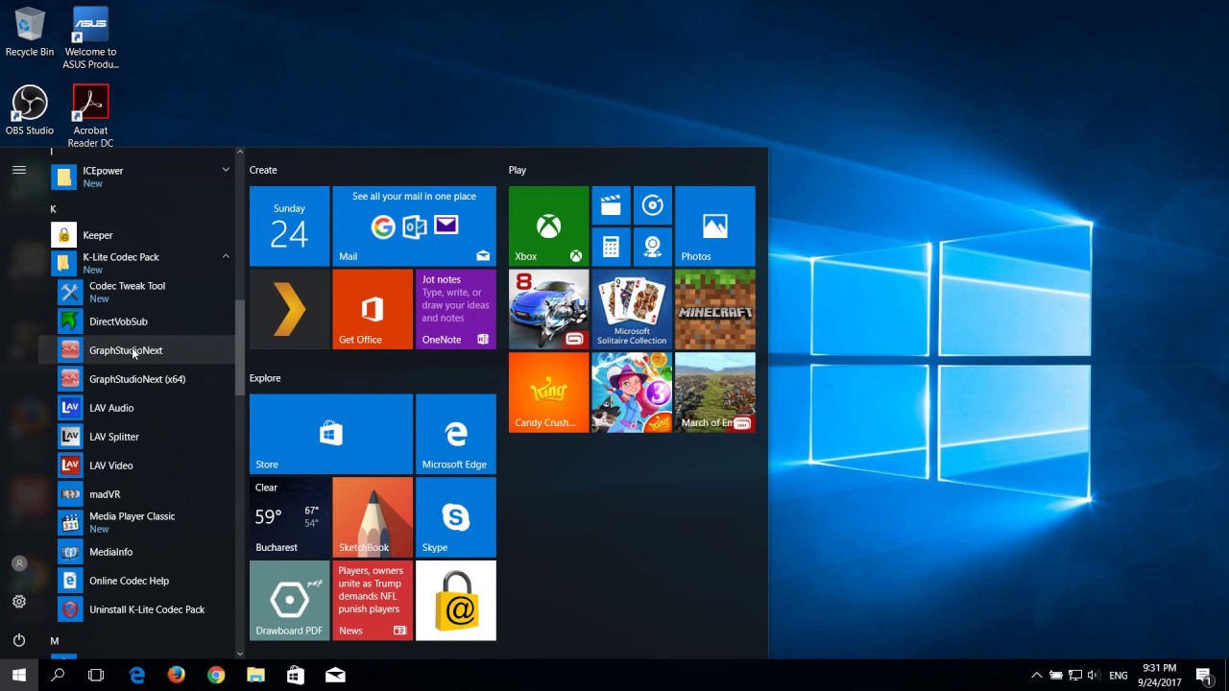Viewport: 1229px width, 691px height.
Task: Open the Groove Music small tile
Action: [x=653, y=205]
